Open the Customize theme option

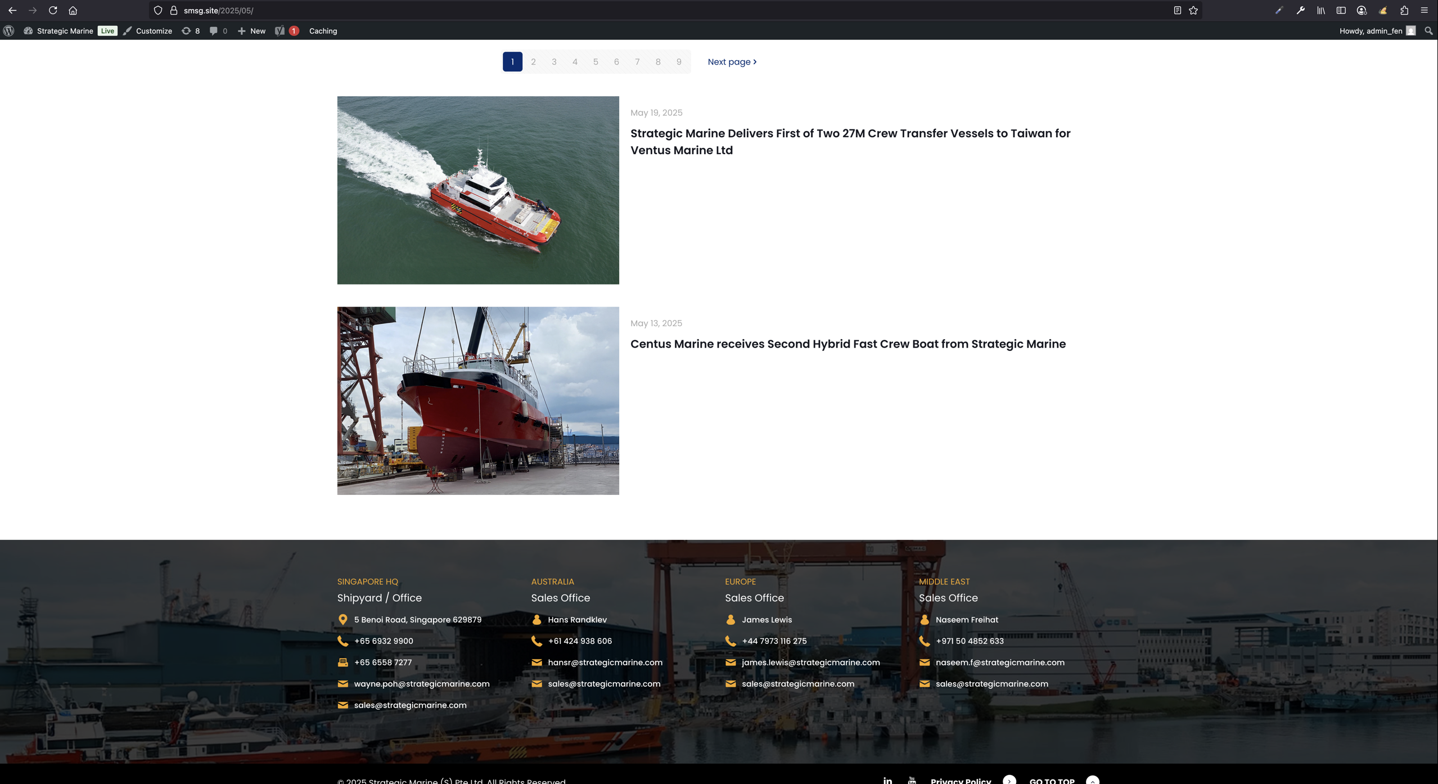tap(148, 31)
